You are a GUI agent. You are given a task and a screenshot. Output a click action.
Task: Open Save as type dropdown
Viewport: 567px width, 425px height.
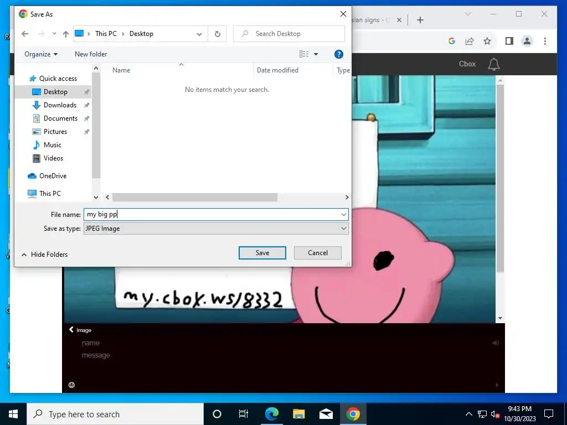pos(216,229)
